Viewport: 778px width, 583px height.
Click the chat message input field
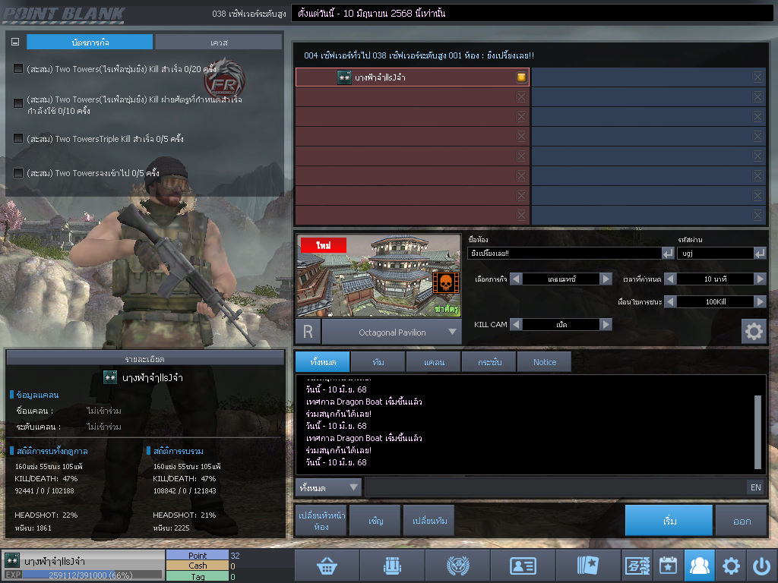[x=555, y=487]
